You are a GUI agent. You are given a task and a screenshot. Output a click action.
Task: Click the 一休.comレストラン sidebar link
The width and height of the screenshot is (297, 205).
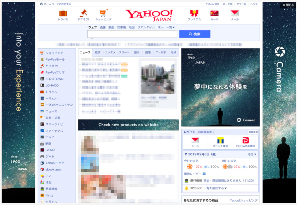(59, 105)
